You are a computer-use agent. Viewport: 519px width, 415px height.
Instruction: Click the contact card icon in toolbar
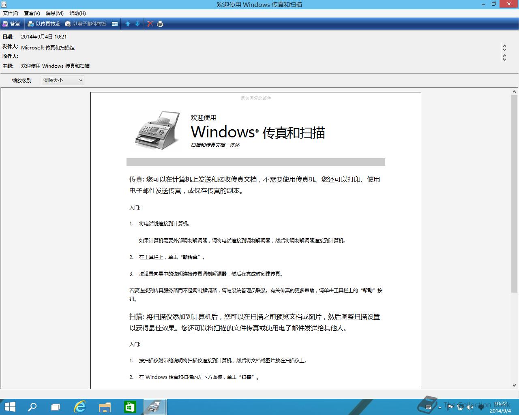coord(115,24)
